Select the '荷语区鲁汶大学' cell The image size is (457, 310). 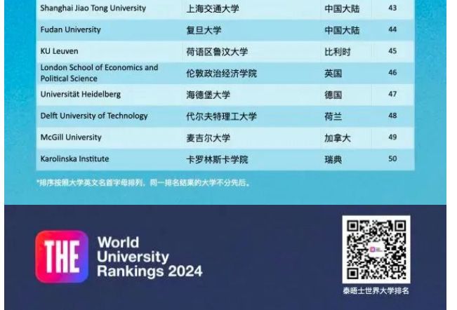217,52
